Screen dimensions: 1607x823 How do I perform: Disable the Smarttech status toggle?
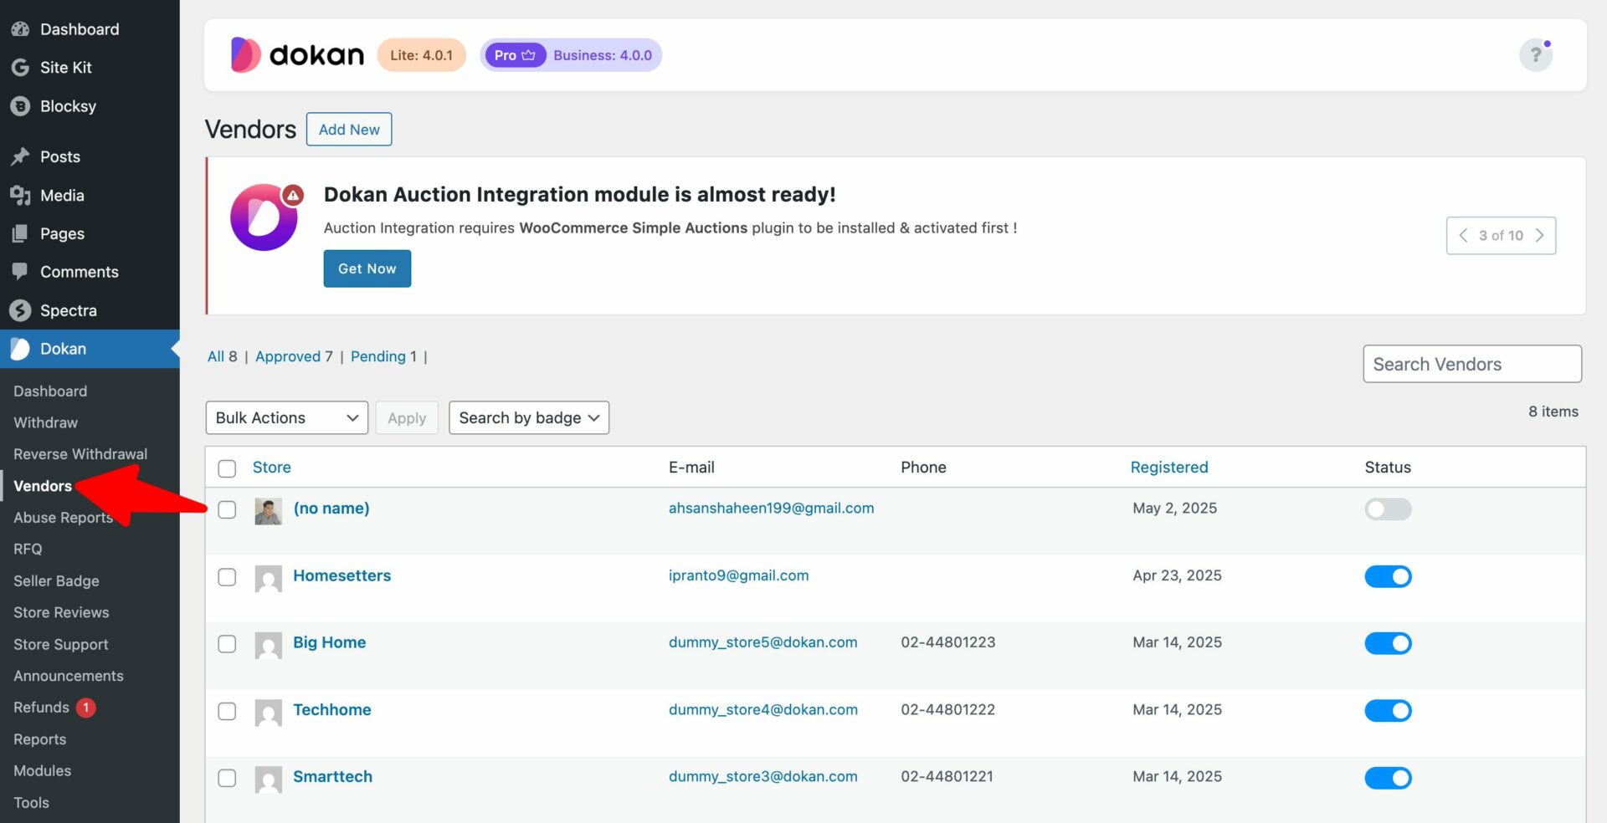(x=1388, y=778)
